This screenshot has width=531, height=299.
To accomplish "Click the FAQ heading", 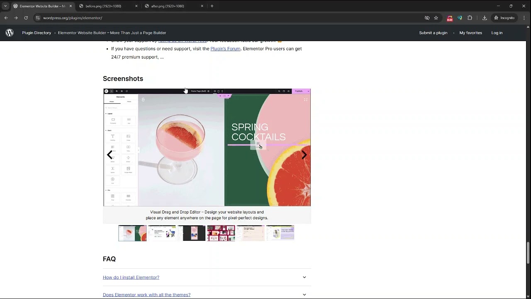I will coord(109,259).
